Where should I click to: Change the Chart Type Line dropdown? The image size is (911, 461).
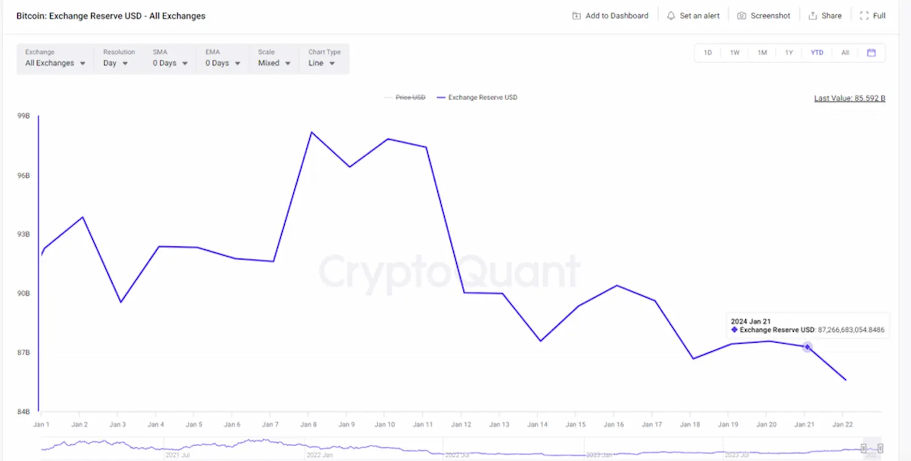(x=321, y=63)
